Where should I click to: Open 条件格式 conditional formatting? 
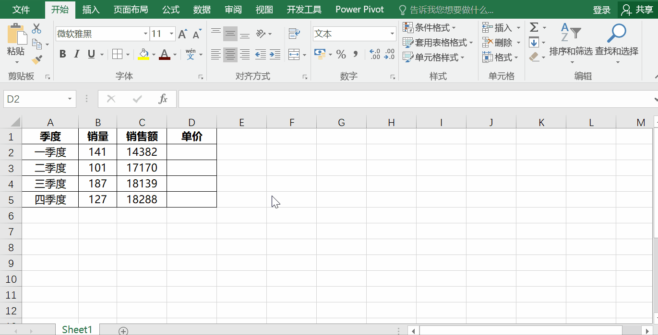click(x=430, y=28)
